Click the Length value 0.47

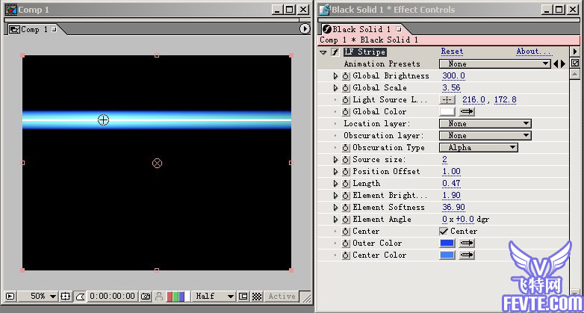pyautogui.click(x=451, y=183)
